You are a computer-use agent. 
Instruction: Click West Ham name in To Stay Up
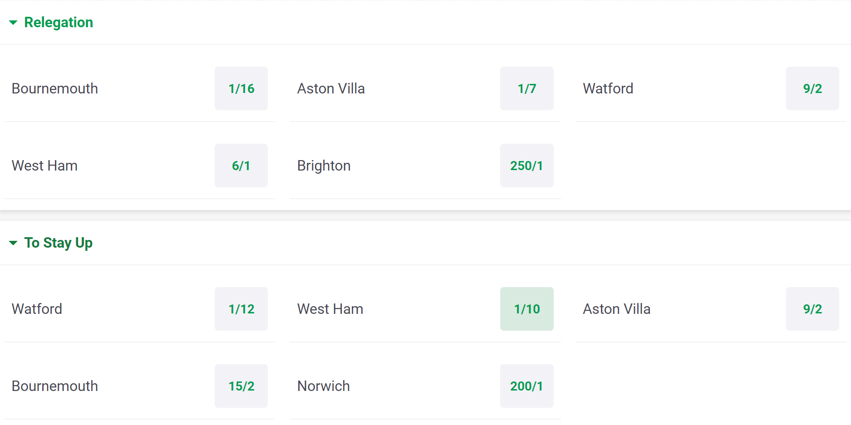coord(330,309)
